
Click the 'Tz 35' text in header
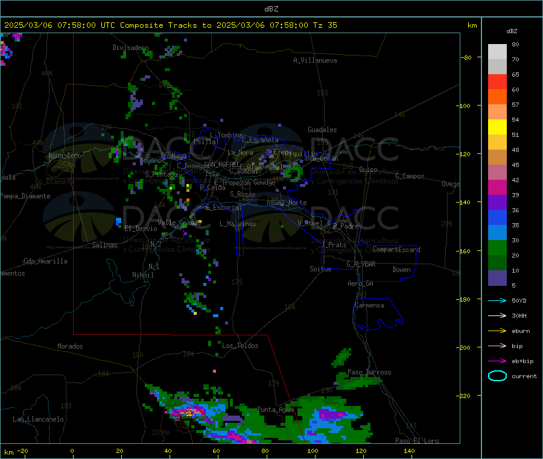(x=325, y=25)
